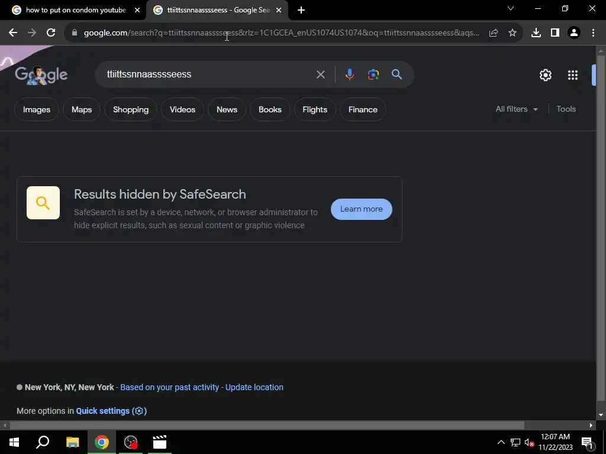Filter results by News

227,109
